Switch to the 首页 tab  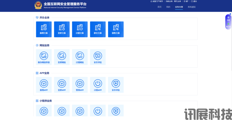[x=160, y=7]
